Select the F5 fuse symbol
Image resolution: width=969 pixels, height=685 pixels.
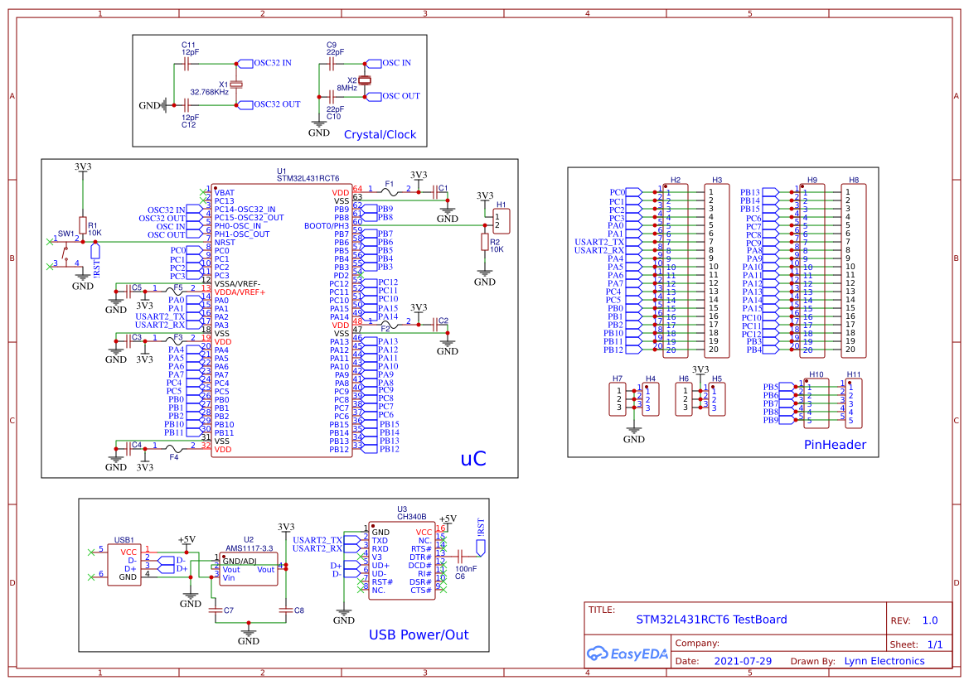click(174, 292)
